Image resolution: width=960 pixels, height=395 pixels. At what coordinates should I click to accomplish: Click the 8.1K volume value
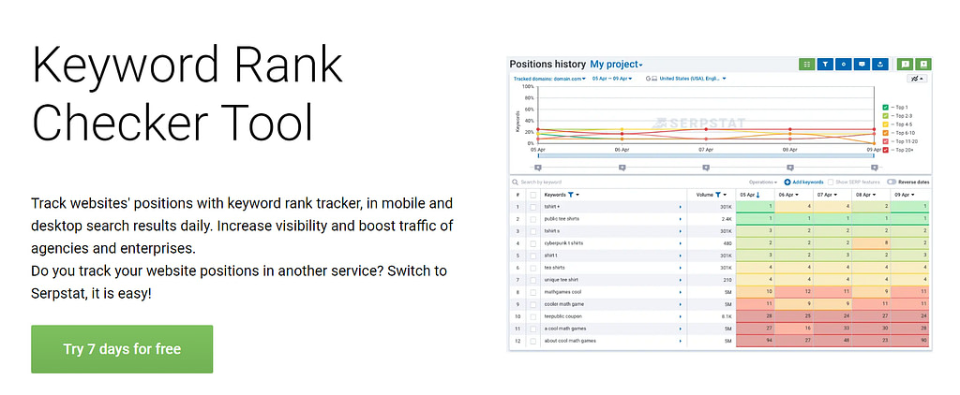pos(727,316)
